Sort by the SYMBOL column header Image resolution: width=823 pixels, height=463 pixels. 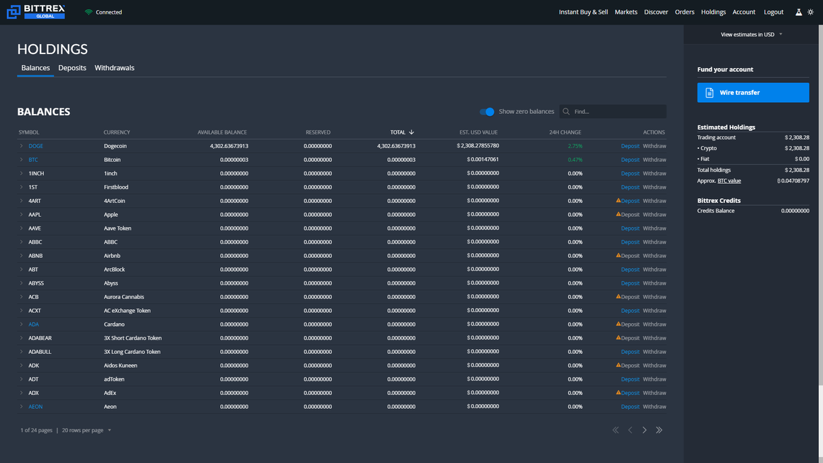click(29, 132)
